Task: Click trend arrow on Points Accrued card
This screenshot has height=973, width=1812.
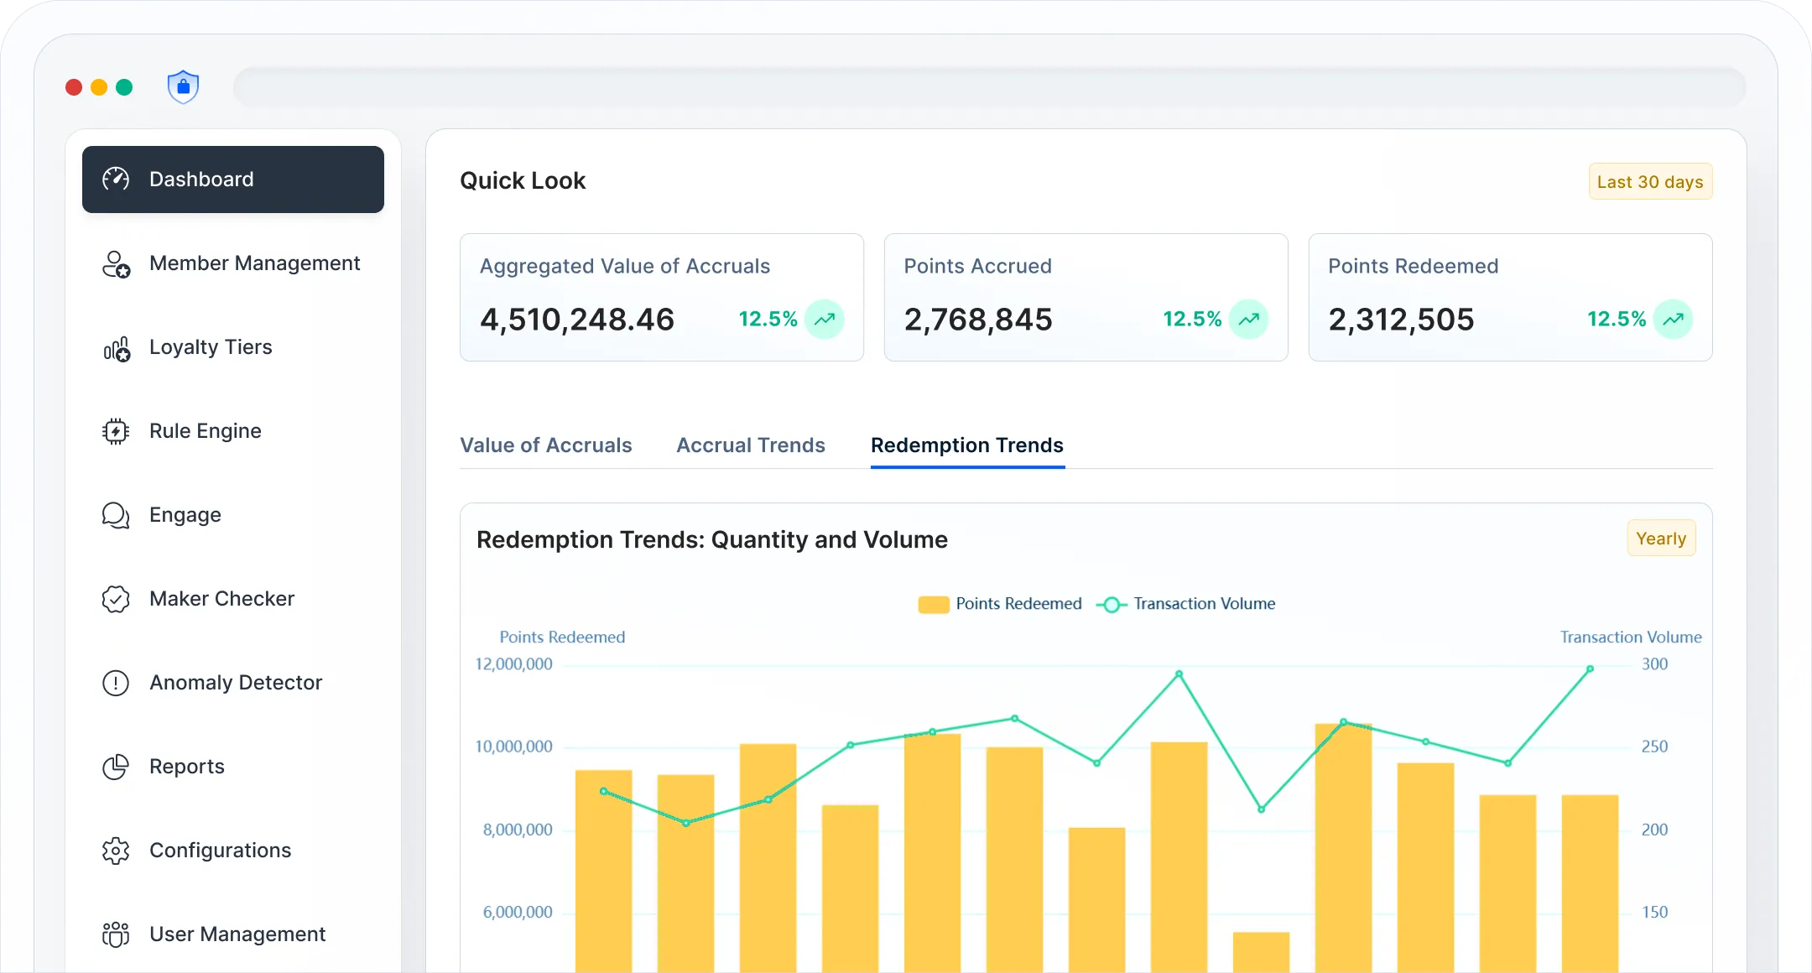Action: coord(1248,320)
